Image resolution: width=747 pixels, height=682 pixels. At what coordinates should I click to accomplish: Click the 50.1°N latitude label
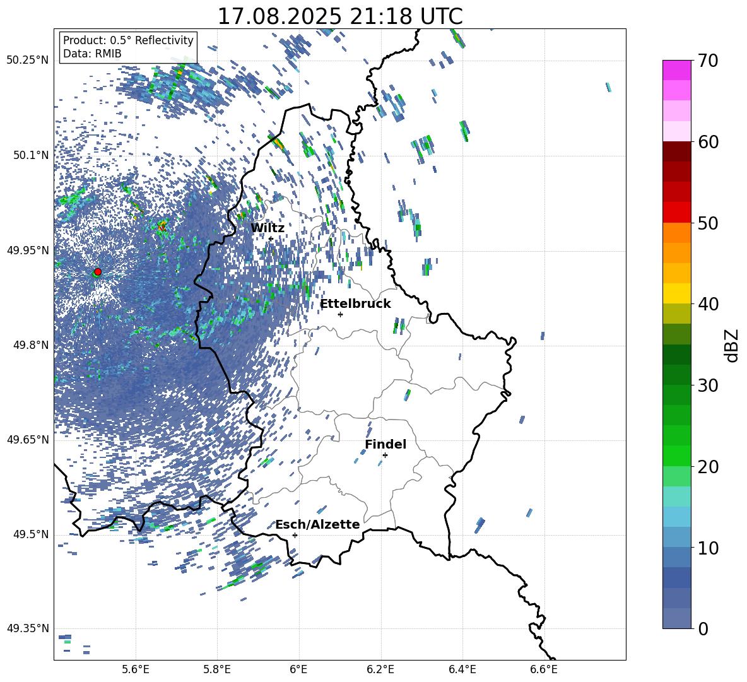point(32,155)
